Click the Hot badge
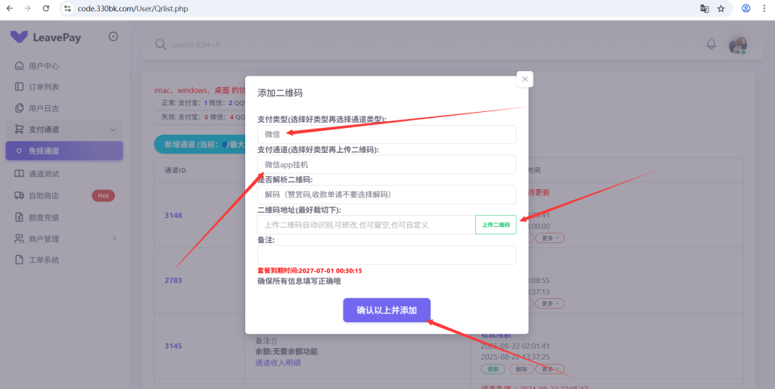 [x=103, y=196]
